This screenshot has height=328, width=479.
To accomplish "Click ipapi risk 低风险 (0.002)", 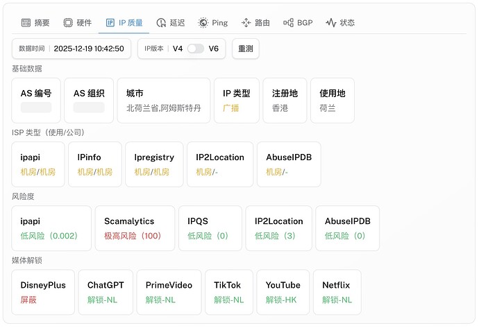I will (49, 236).
